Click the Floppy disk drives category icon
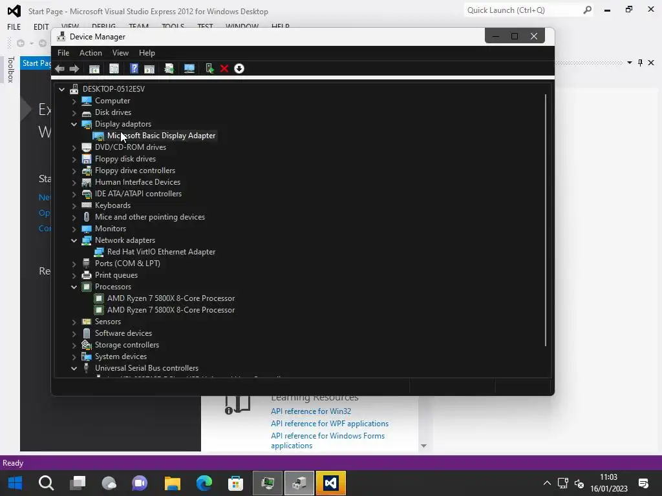This screenshot has height=496, width=662. coord(86,159)
